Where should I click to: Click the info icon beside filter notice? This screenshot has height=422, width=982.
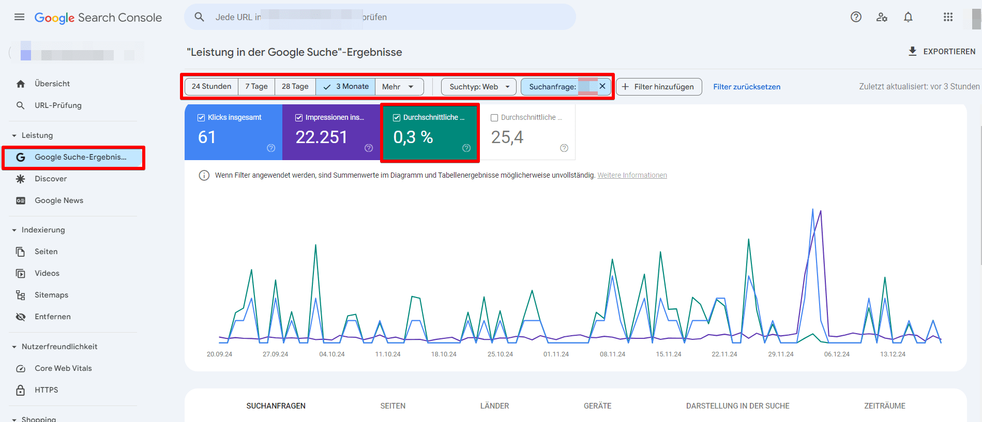(x=204, y=176)
